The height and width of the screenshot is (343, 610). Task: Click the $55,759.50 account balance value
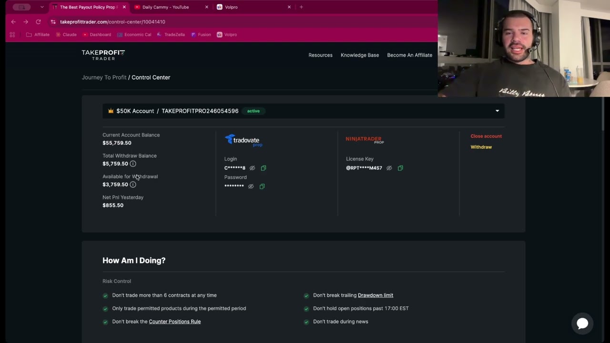pyautogui.click(x=117, y=143)
